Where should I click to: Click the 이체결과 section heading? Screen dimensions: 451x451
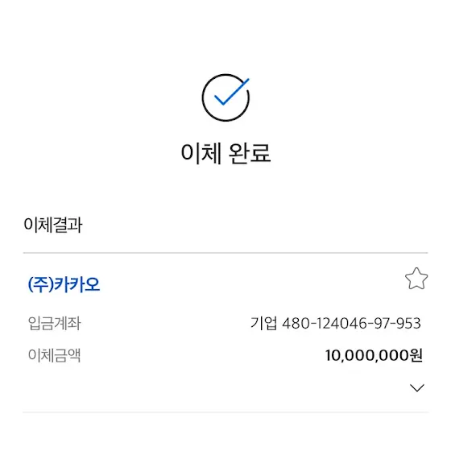53,225
